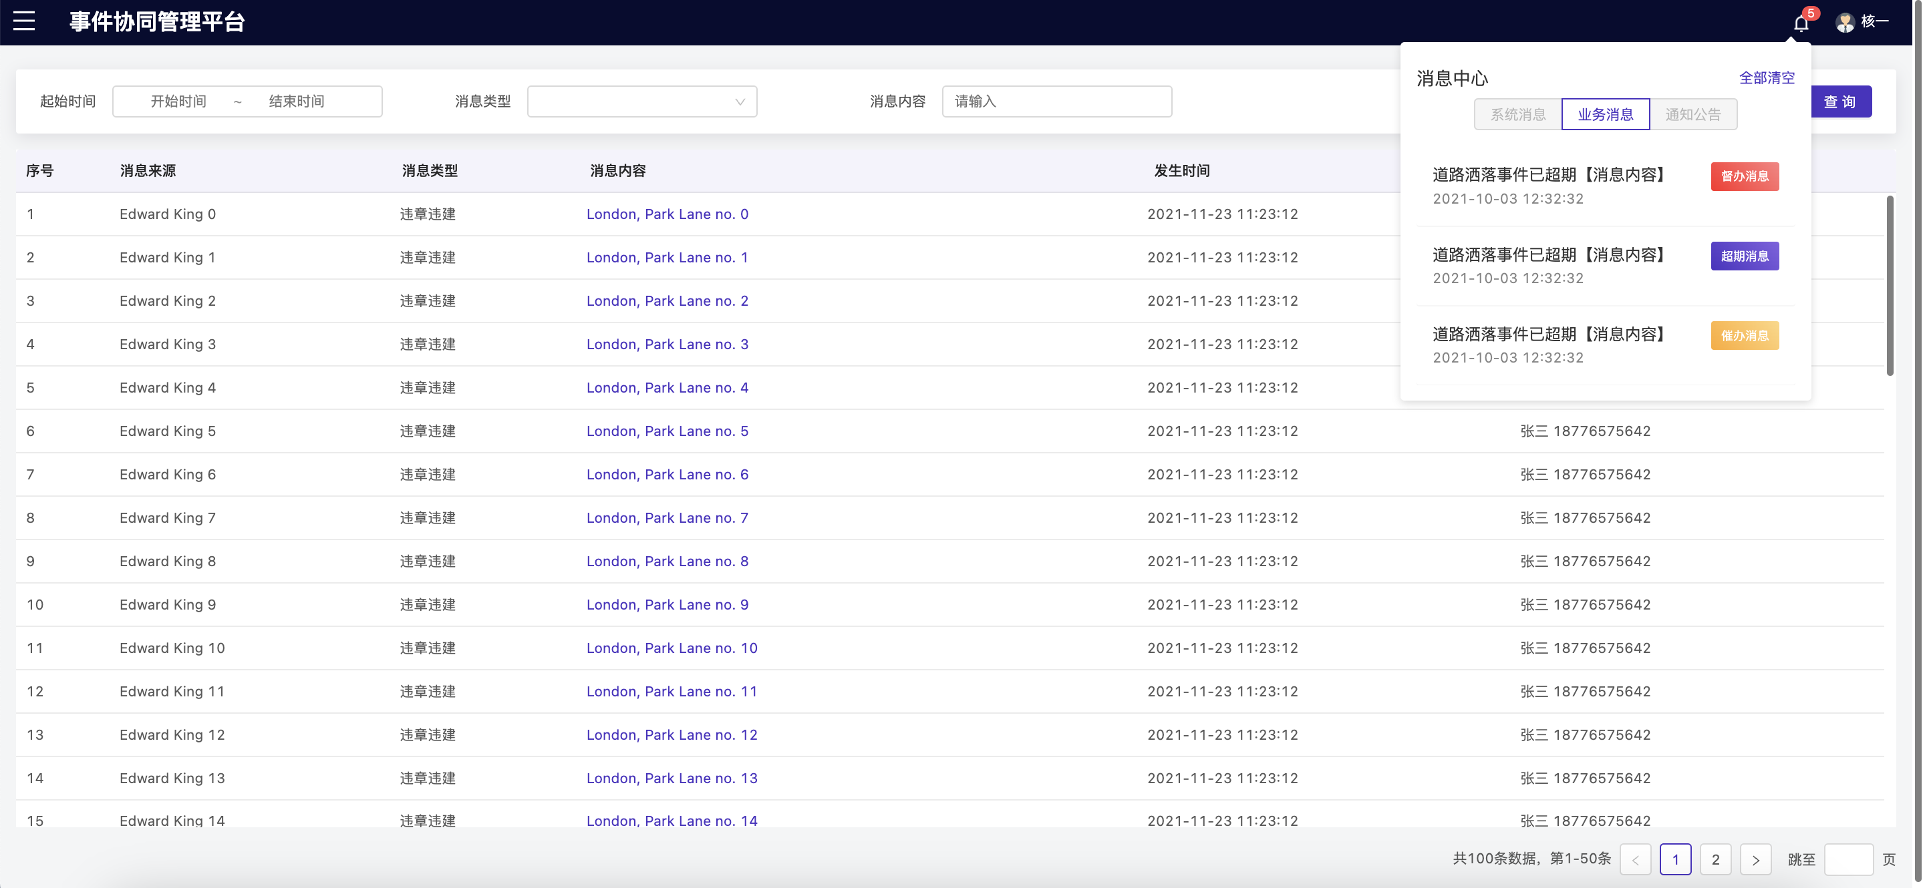Click the 开始时间 date field
The width and height of the screenshot is (1923, 888).
tap(178, 101)
